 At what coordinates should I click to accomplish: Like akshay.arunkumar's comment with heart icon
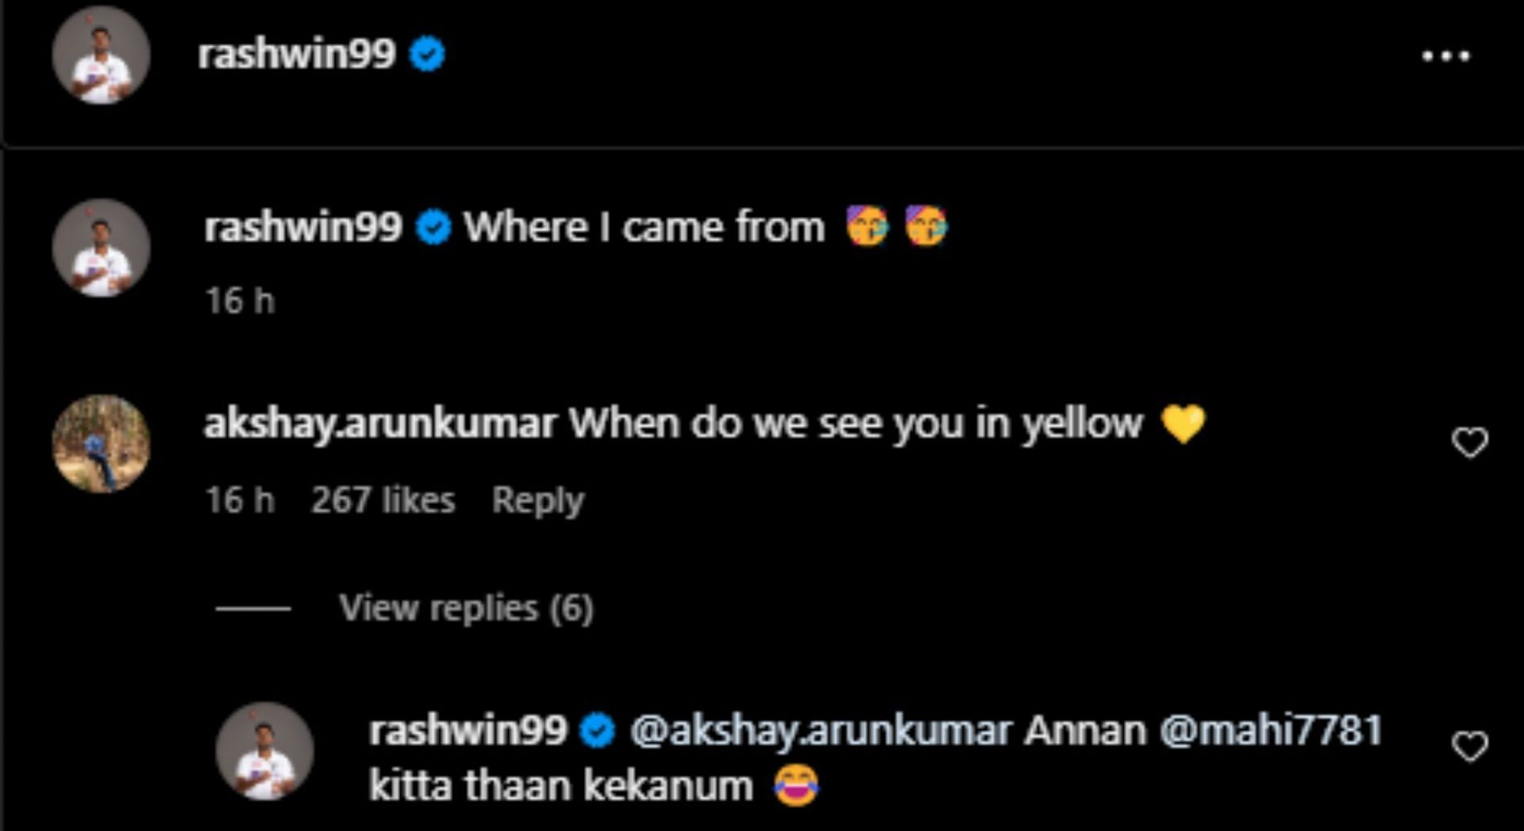click(x=1469, y=442)
